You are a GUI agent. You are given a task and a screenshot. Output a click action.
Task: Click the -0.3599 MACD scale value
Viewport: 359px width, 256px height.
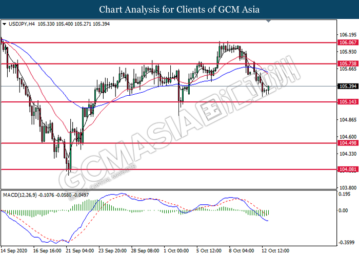347,243
